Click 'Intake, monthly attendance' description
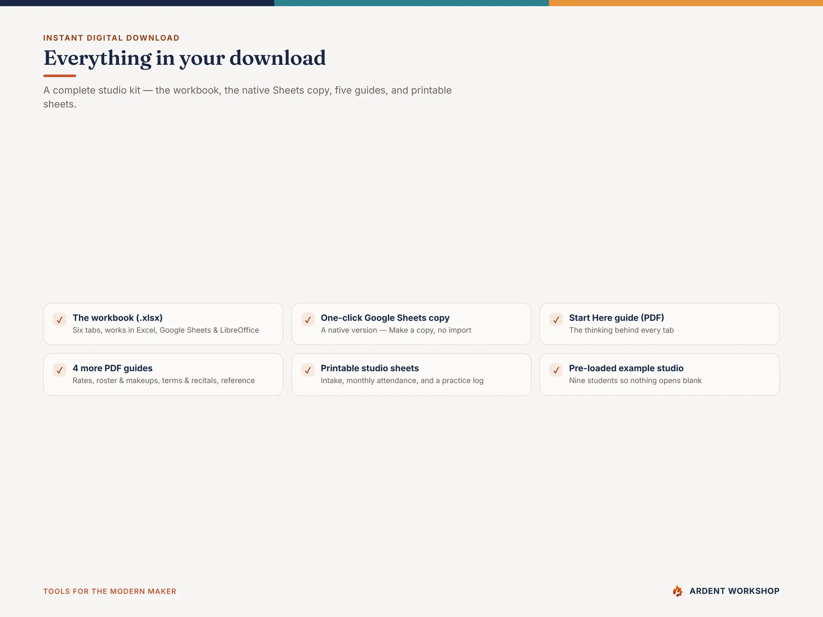 click(x=402, y=380)
